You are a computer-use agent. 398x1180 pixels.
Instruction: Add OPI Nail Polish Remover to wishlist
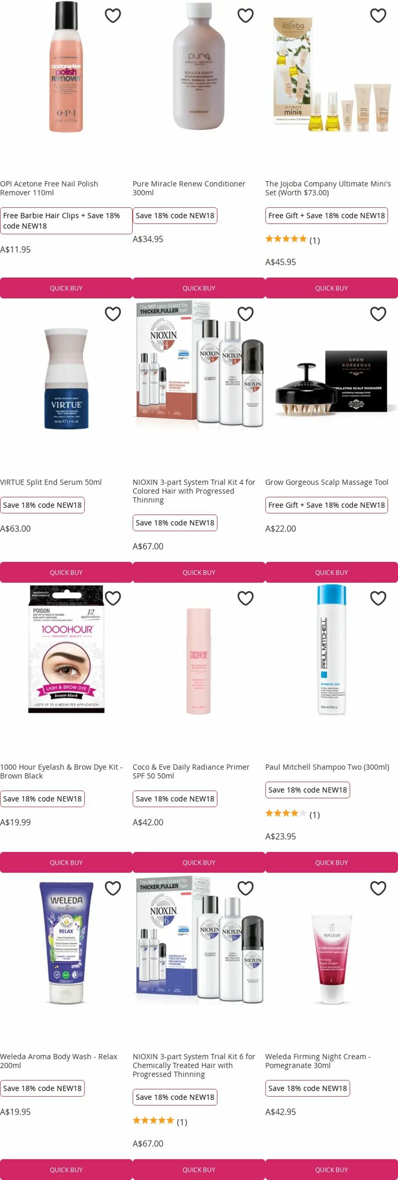(112, 16)
